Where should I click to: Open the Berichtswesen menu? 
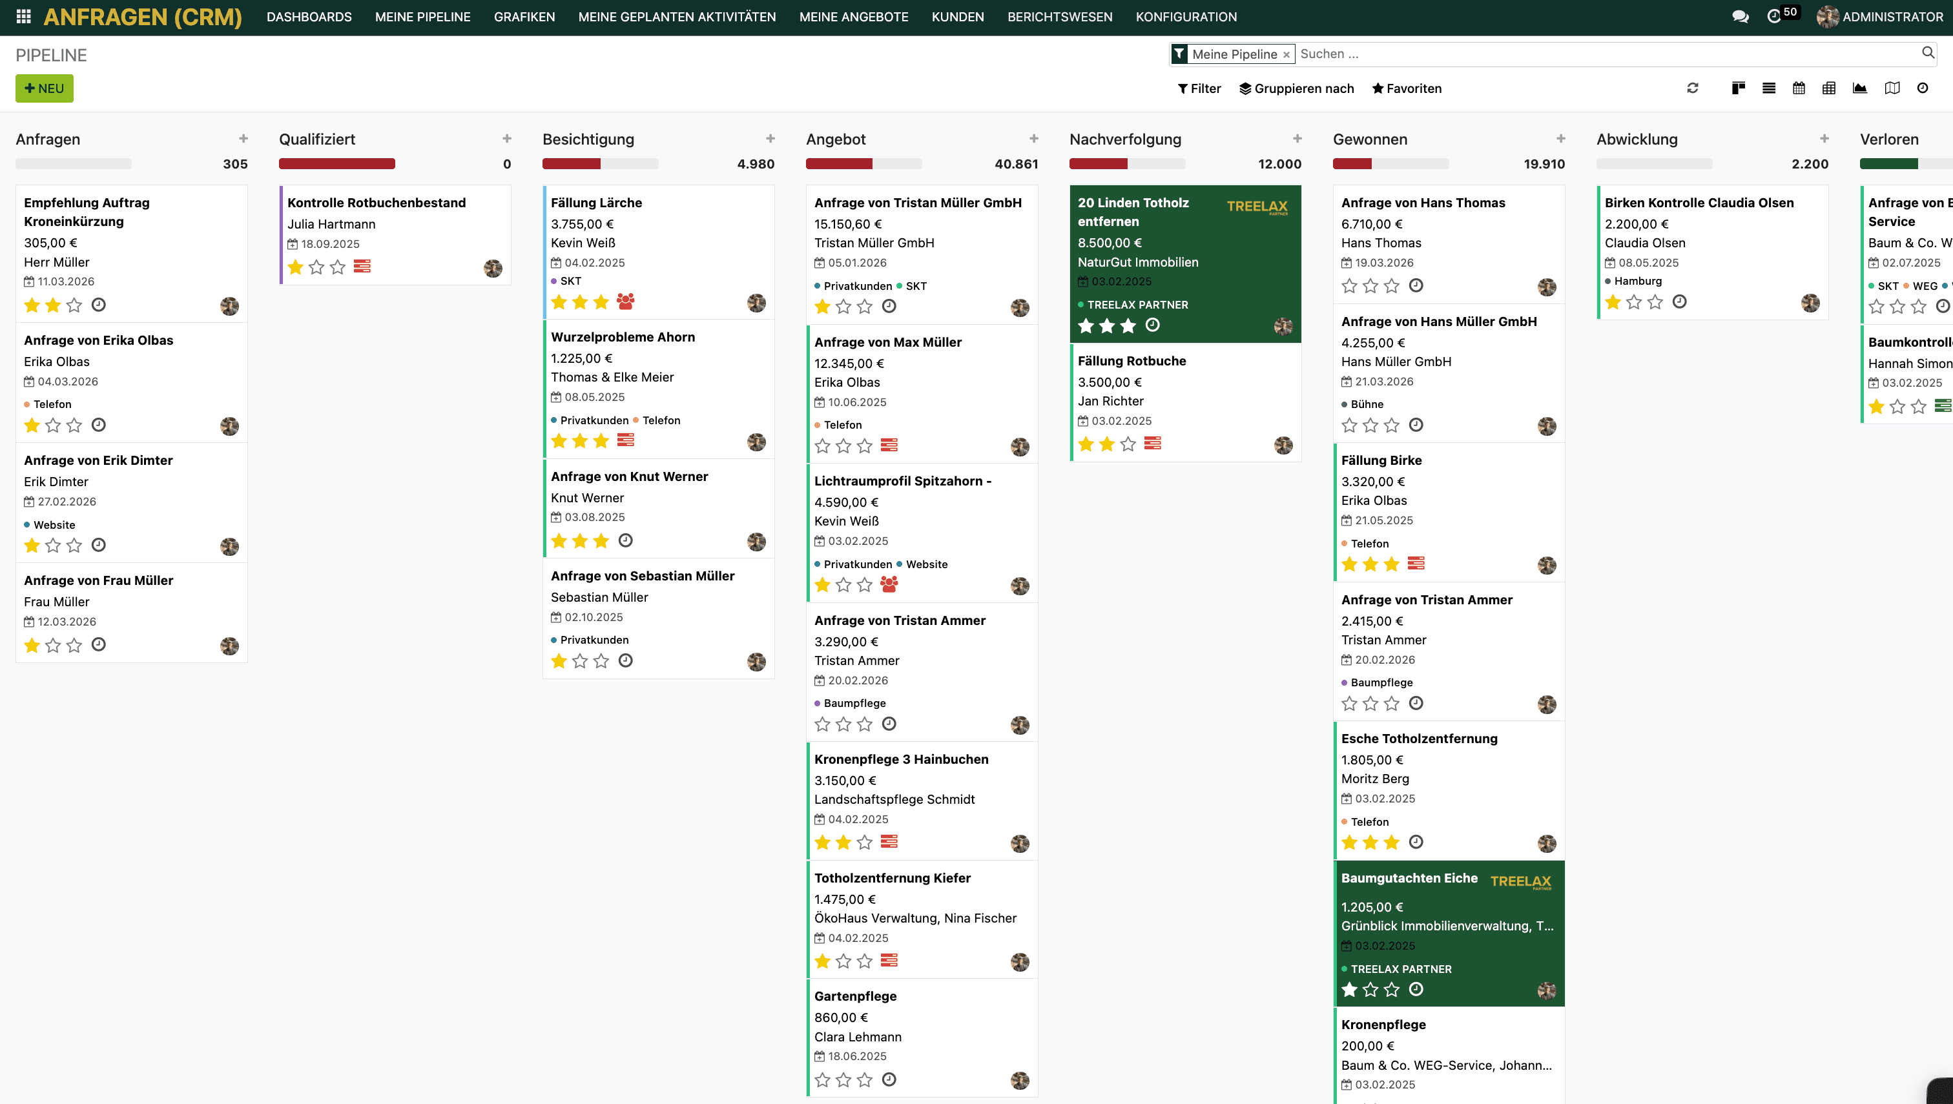(x=1060, y=17)
